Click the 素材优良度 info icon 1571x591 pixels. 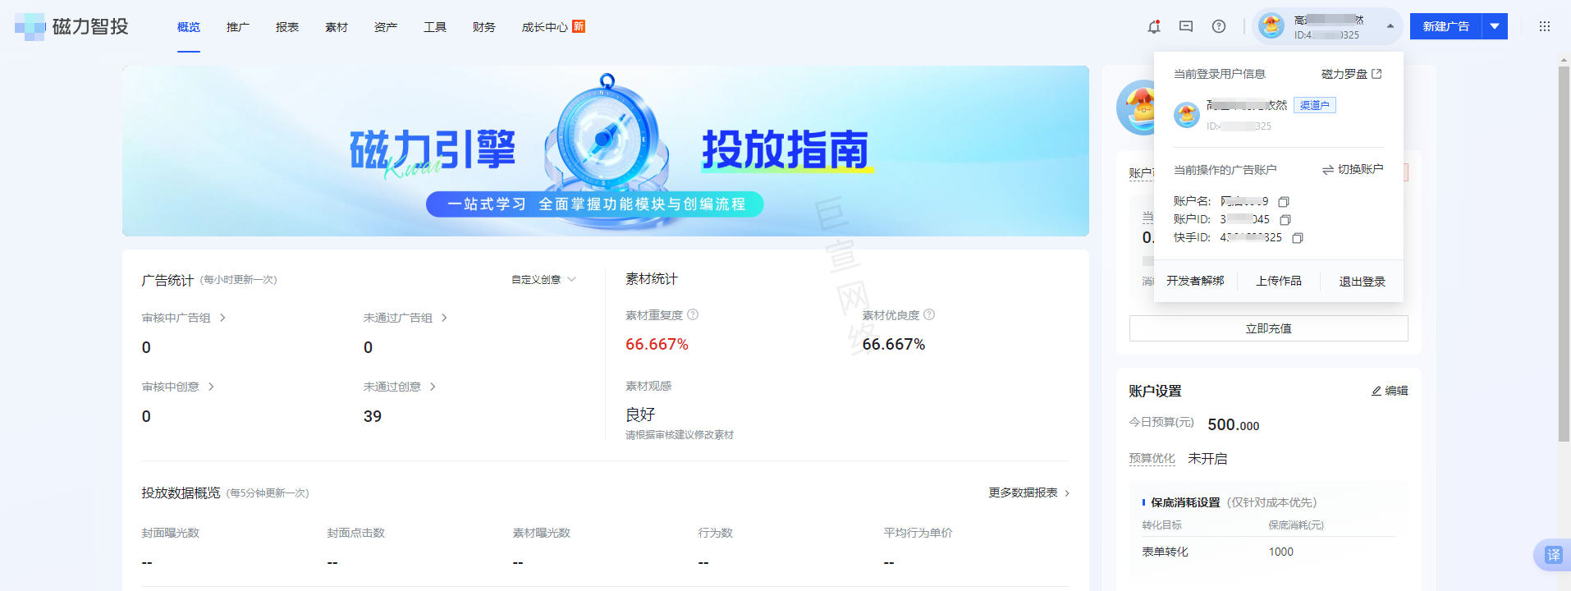(929, 314)
